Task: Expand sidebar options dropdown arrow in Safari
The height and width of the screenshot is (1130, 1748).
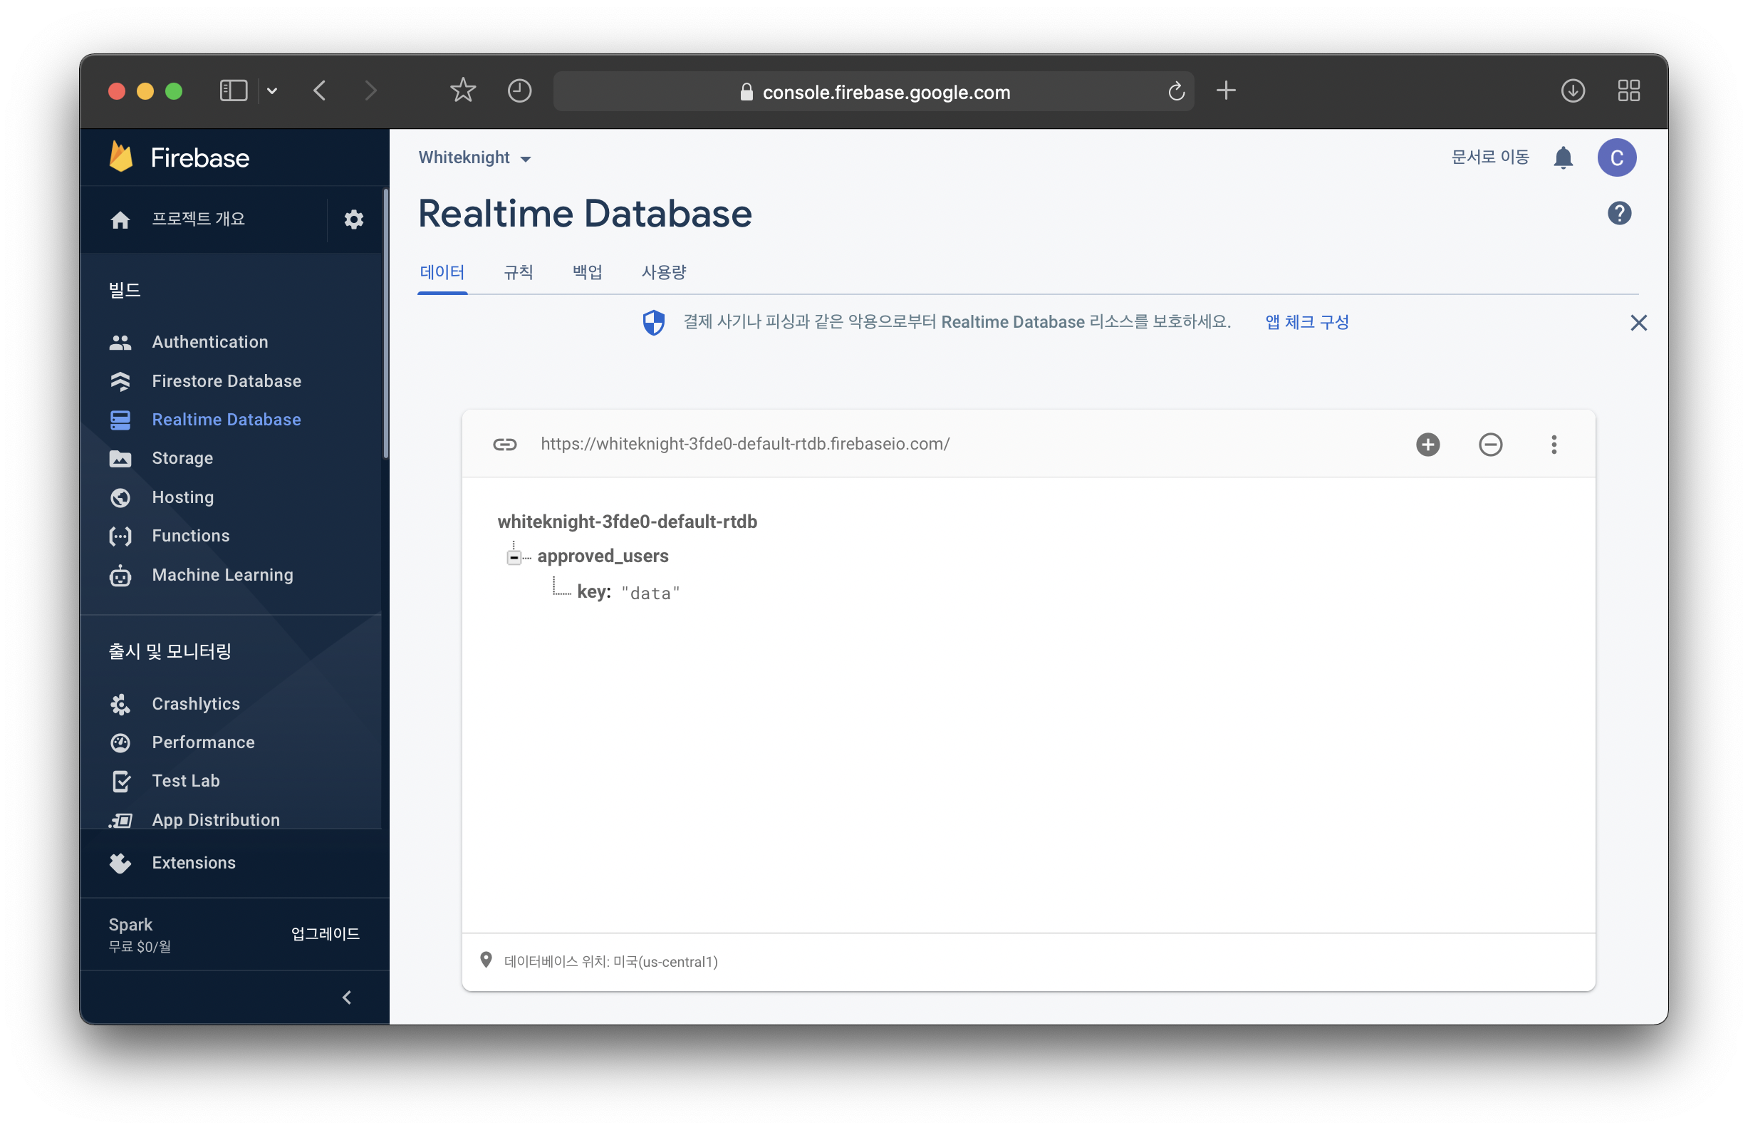Action: coord(272,91)
